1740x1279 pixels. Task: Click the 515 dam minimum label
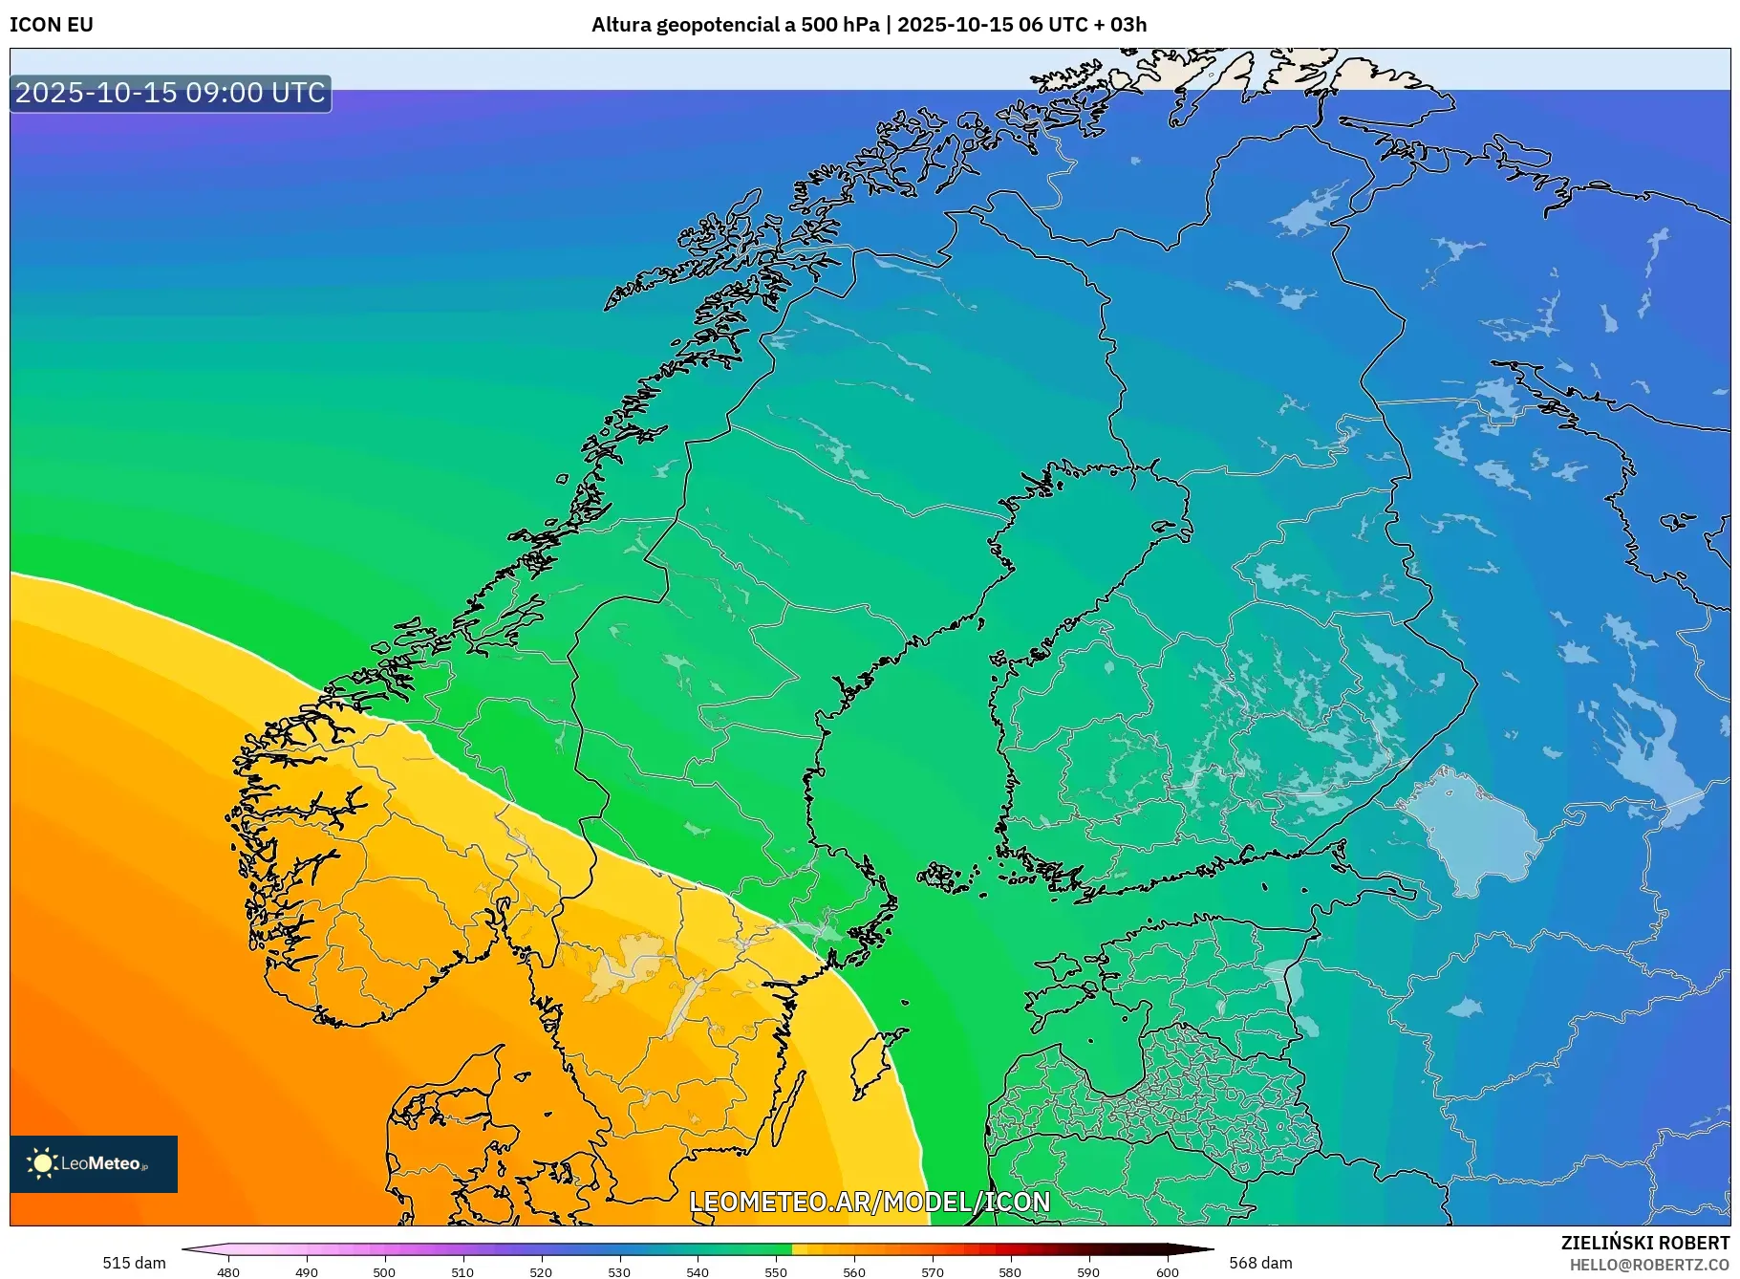click(x=134, y=1263)
